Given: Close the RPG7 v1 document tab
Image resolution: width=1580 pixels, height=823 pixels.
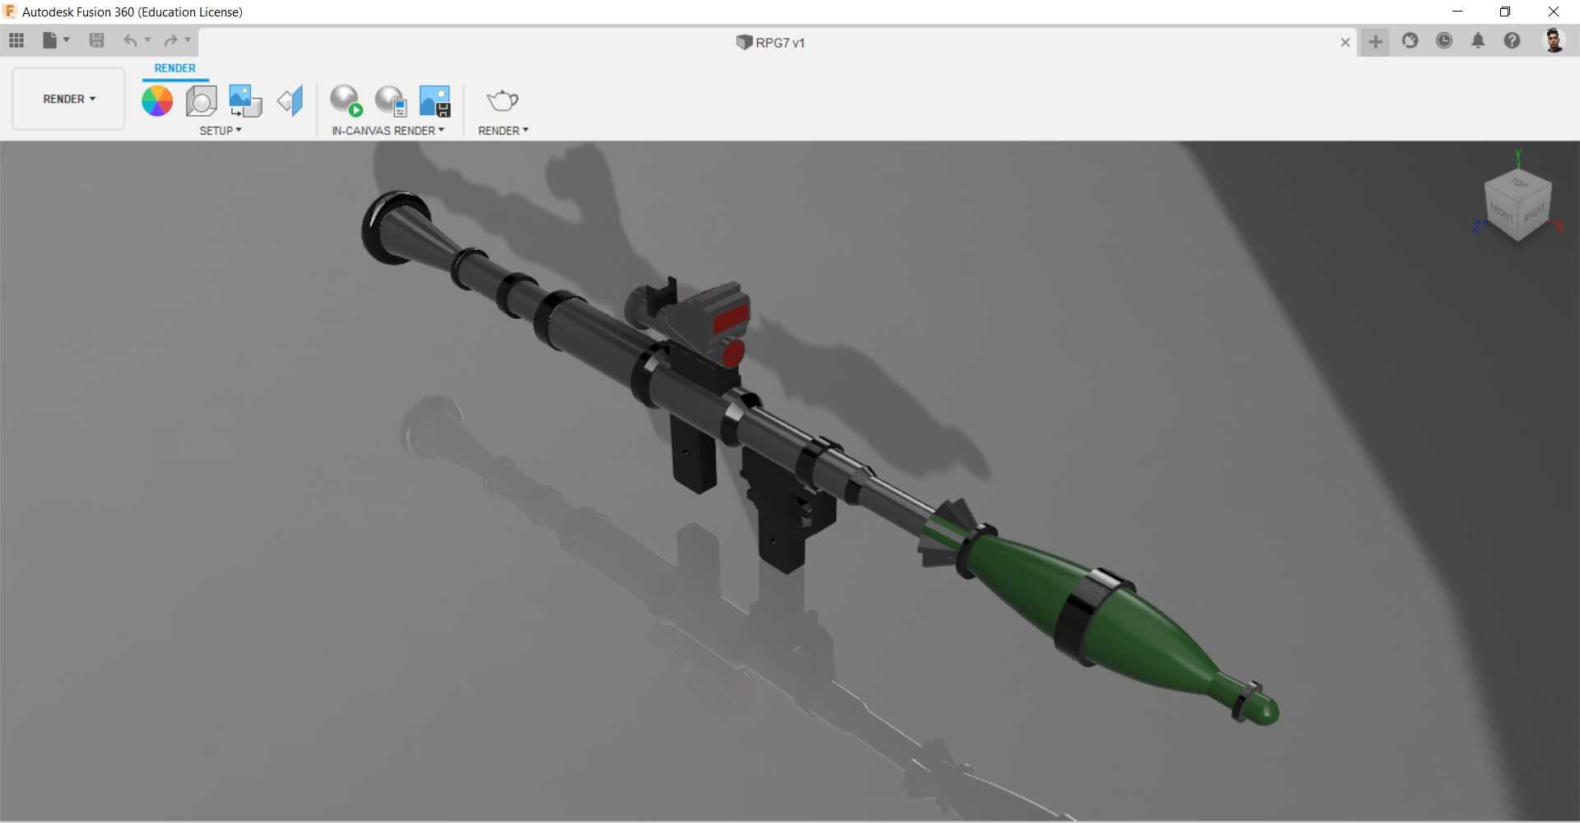Looking at the screenshot, I should pyautogui.click(x=1345, y=42).
